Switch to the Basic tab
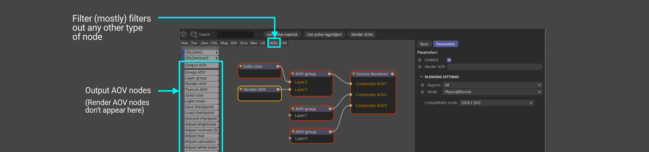Screen dimensions: 649x152 424,44
